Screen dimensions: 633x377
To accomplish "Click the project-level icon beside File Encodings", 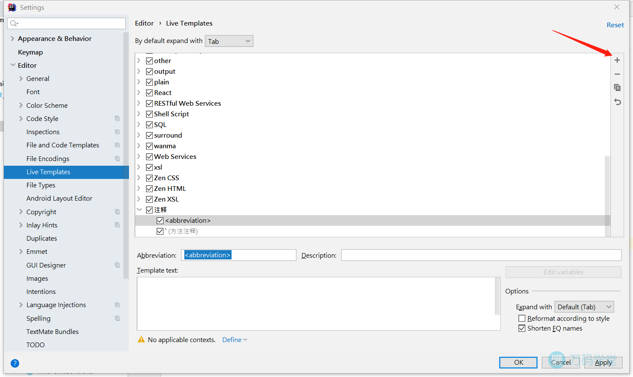I will click(117, 158).
